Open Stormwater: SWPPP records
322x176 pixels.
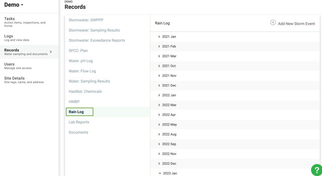click(86, 20)
